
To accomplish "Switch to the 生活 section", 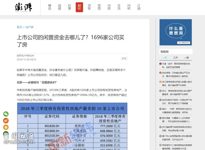I will coord(119,7).
